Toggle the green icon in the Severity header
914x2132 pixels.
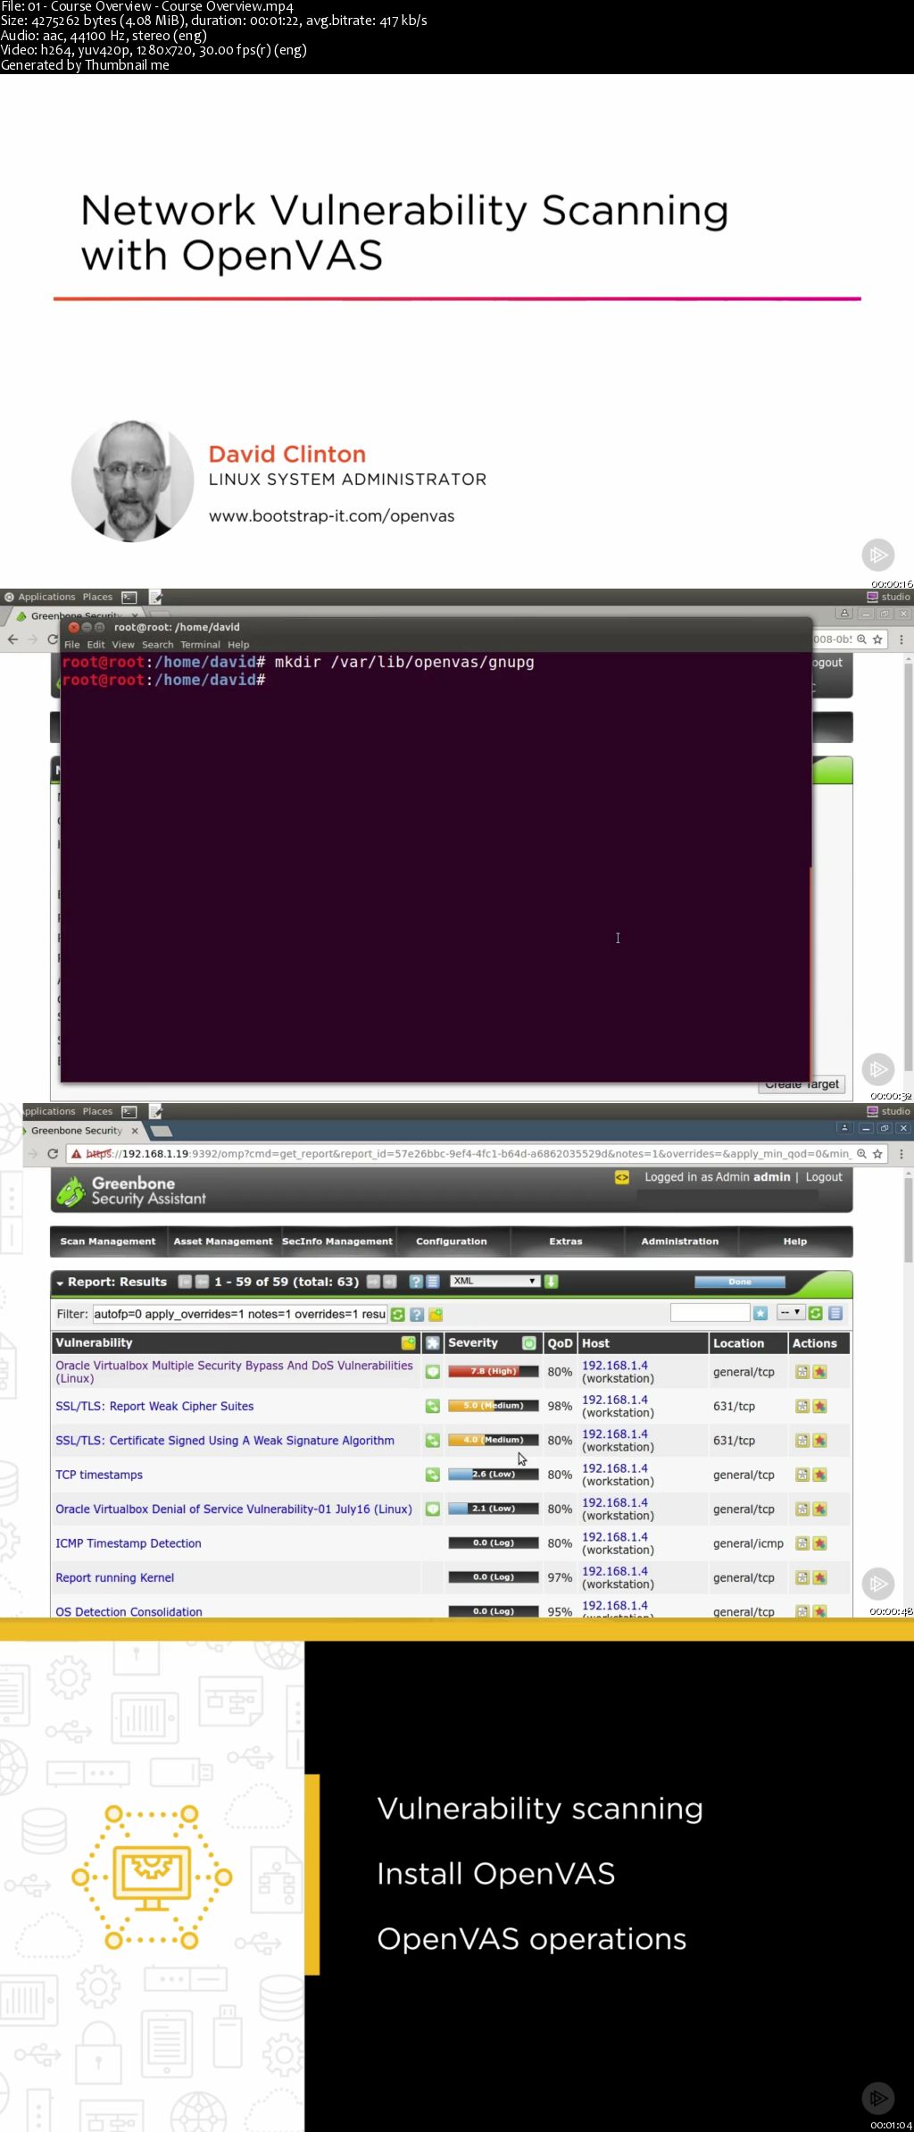coord(529,1343)
